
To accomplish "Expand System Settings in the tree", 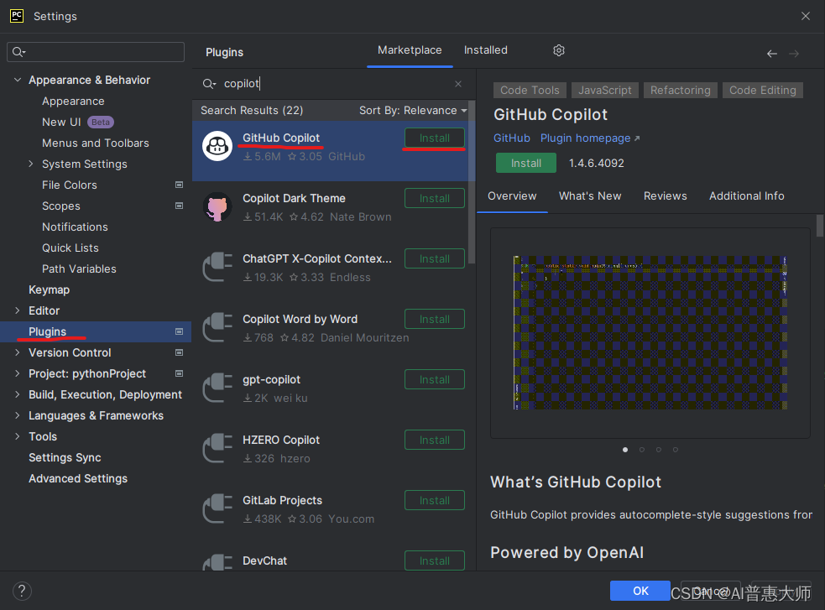I will coord(31,164).
